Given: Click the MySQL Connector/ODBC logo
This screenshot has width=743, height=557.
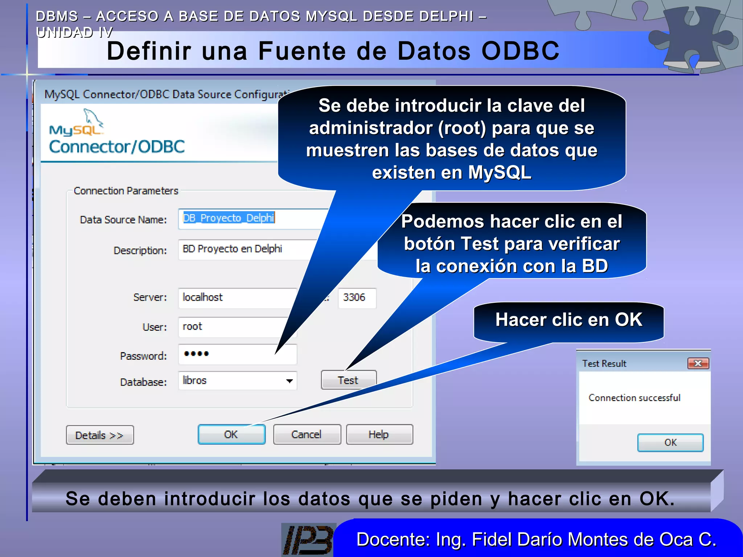Looking at the screenshot, I should 117,132.
